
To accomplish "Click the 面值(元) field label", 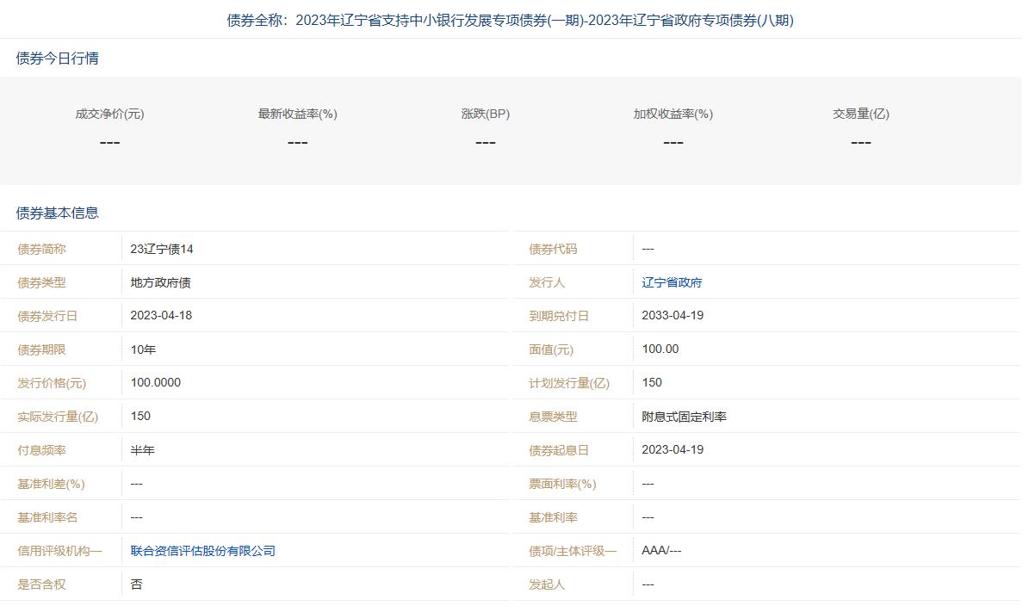I will 551,349.
